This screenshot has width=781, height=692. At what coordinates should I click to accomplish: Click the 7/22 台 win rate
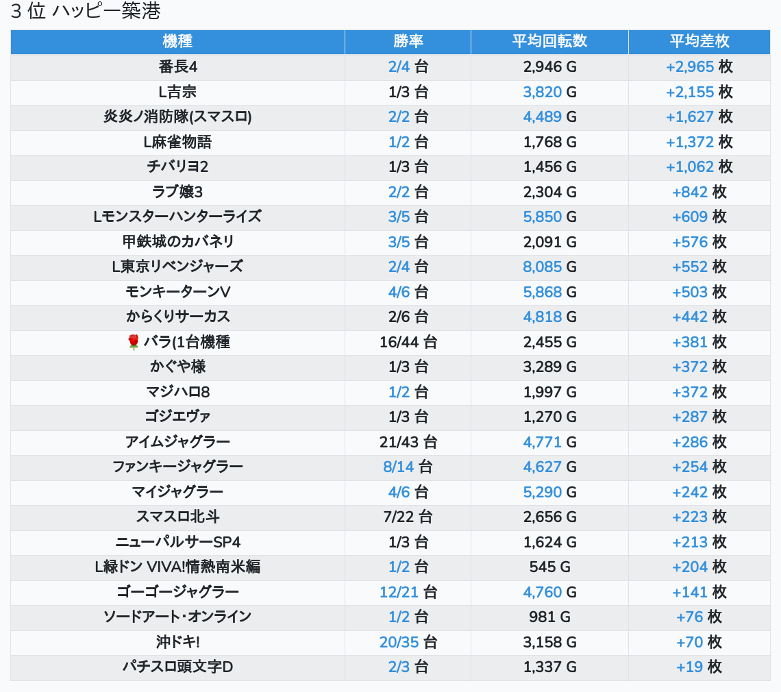tap(408, 517)
